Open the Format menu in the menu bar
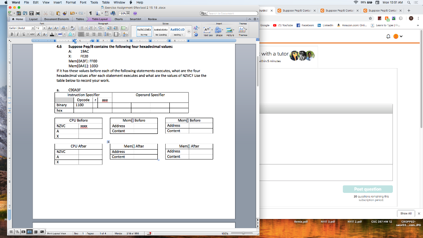423x238 pixels. pyautogui.click(x=70, y=2)
